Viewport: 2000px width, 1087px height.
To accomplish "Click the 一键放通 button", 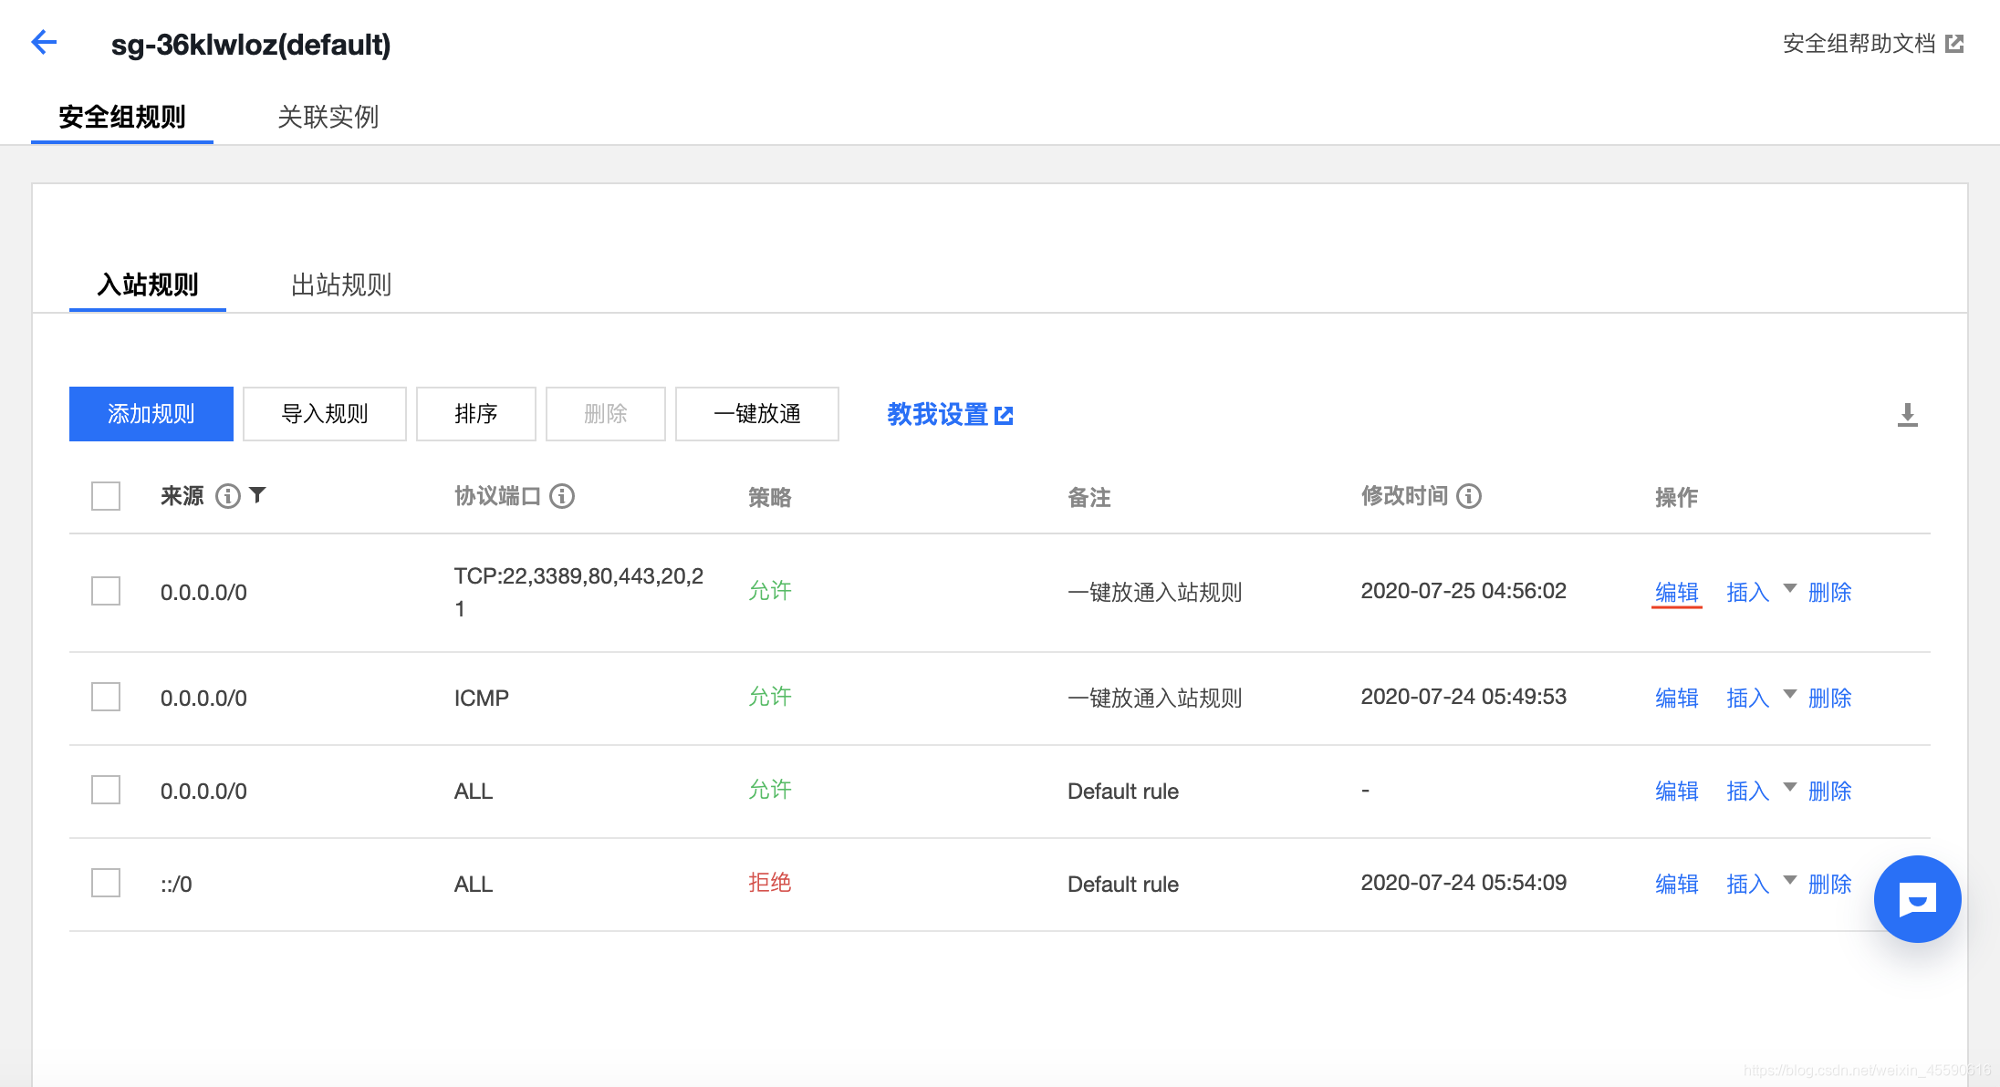I will (x=757, y=414).
